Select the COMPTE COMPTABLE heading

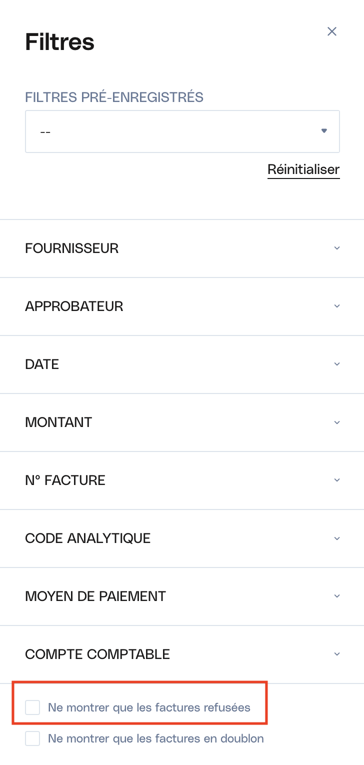97,654
